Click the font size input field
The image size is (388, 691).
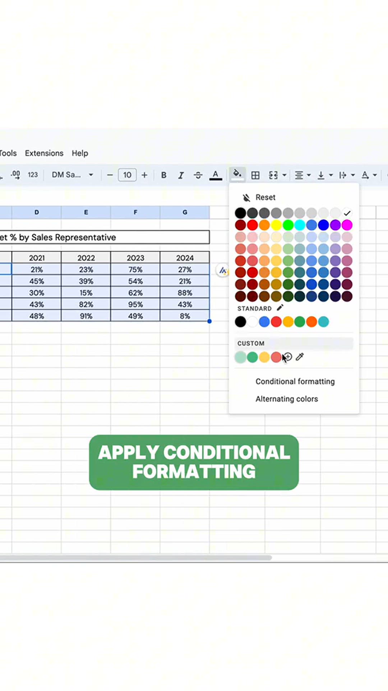pyautogui.click(x=127, y=175)
